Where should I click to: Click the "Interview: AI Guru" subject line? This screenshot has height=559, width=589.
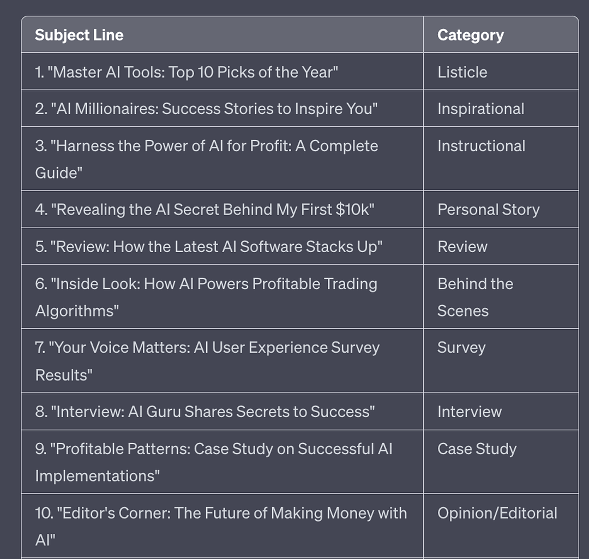[205, 412]
